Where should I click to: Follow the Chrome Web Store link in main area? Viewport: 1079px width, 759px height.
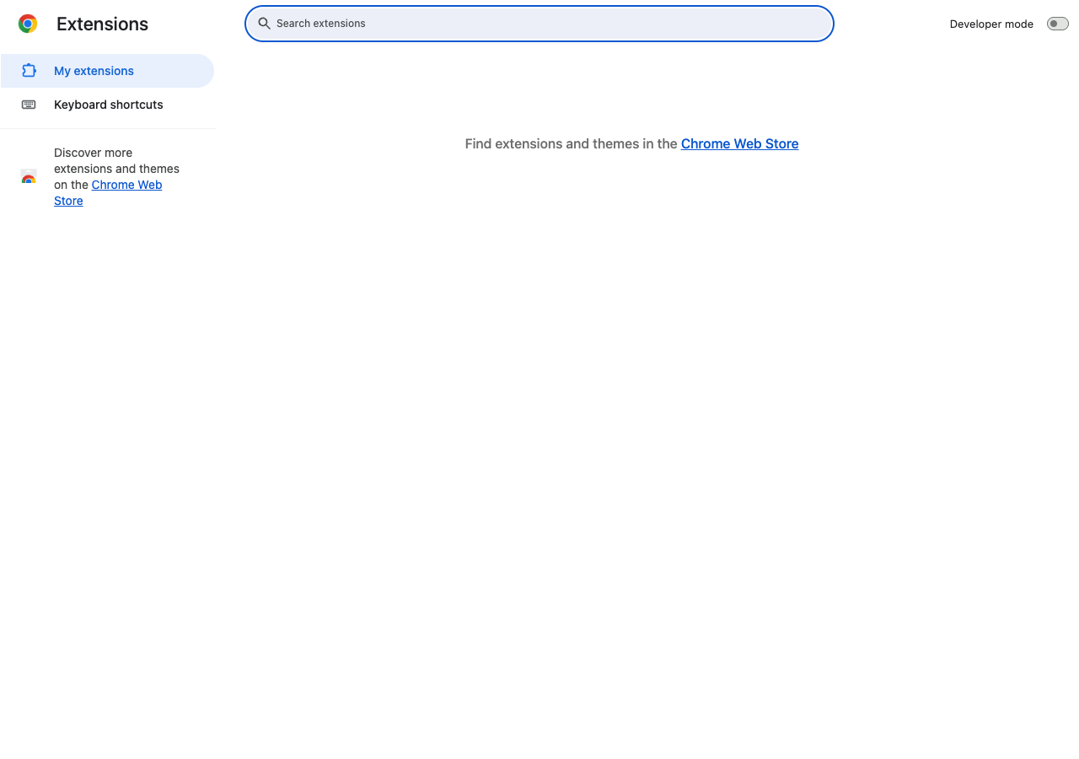739,143
